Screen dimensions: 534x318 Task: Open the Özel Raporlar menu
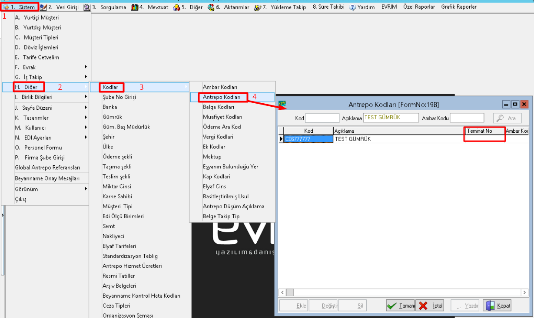tap(419, 7)
